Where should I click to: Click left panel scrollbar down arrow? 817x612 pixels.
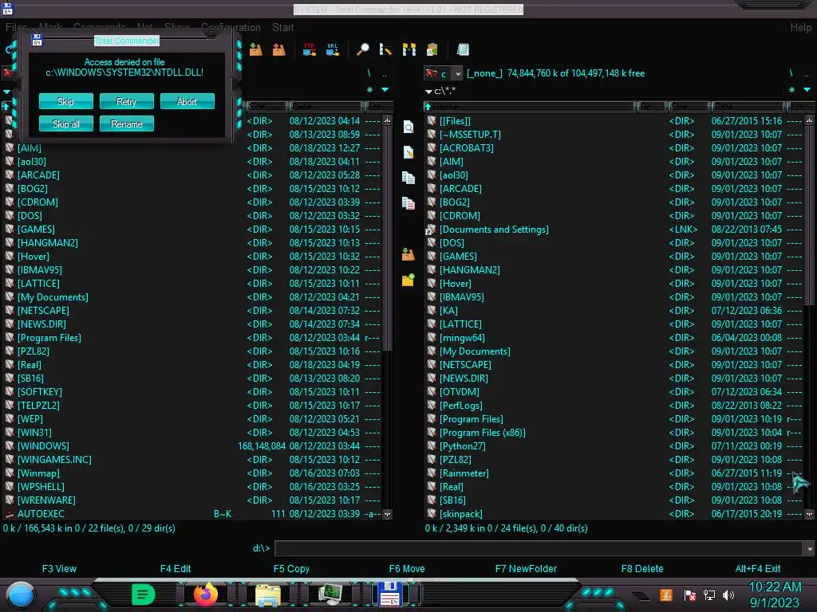pos(387,514)
